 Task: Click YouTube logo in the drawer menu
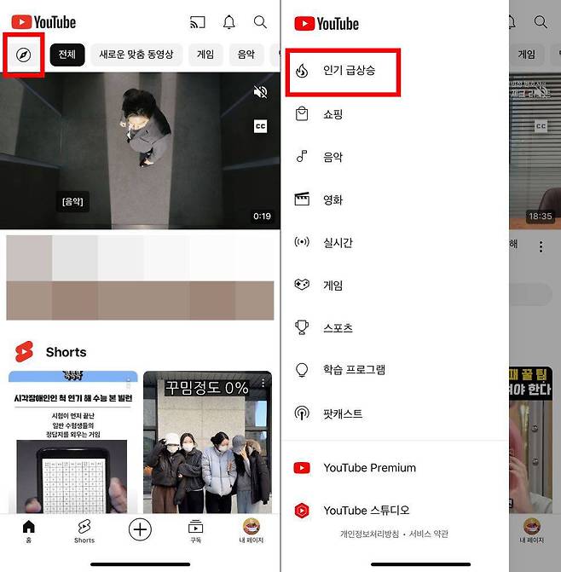coord(327,24)
